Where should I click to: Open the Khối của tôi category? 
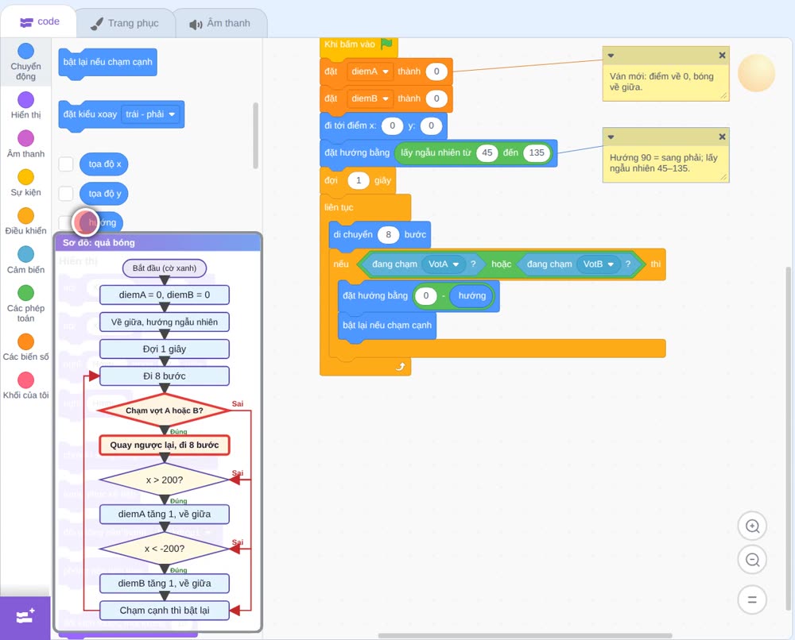pyautogui.click(x=25, y=385)
